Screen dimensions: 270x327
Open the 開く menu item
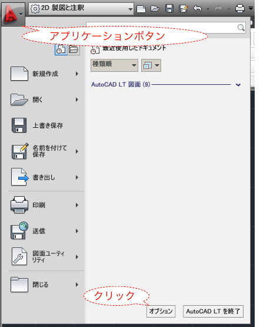45,100
